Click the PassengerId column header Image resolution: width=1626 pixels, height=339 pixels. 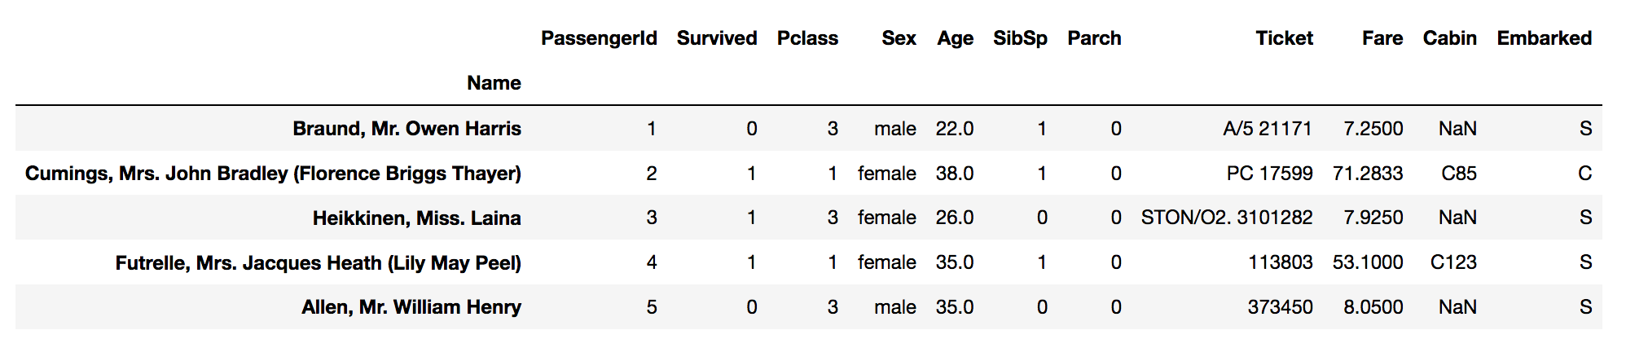599,38
